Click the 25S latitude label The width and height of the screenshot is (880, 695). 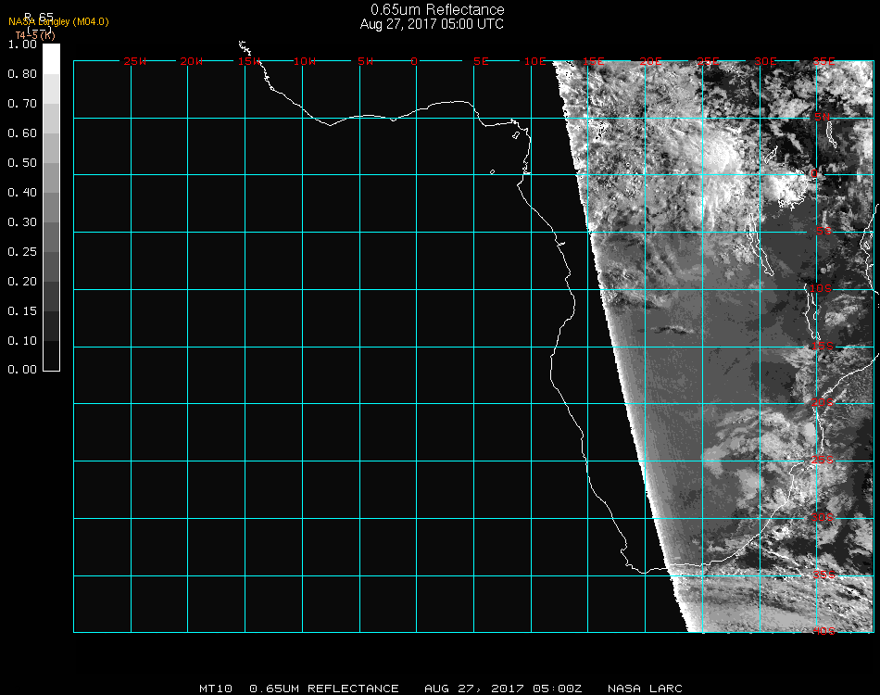tap(823, 460)
